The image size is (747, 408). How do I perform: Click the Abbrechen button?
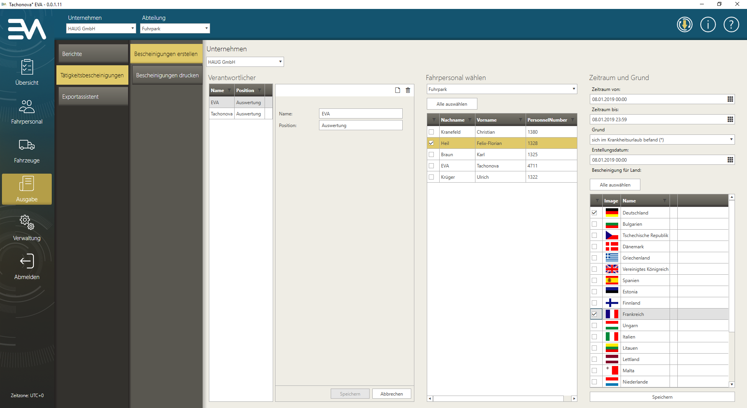391,394
